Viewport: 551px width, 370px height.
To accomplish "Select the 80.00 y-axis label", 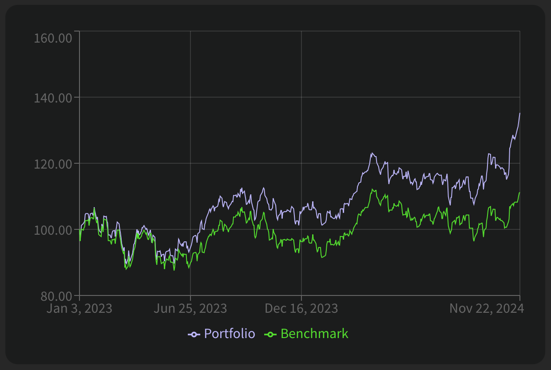I will point(55,295).
